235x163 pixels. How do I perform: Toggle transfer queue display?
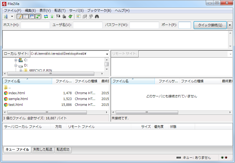(38, 16)
